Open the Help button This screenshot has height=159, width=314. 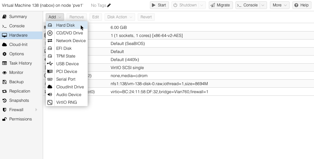pyautogui.click(x=302, y=5)
